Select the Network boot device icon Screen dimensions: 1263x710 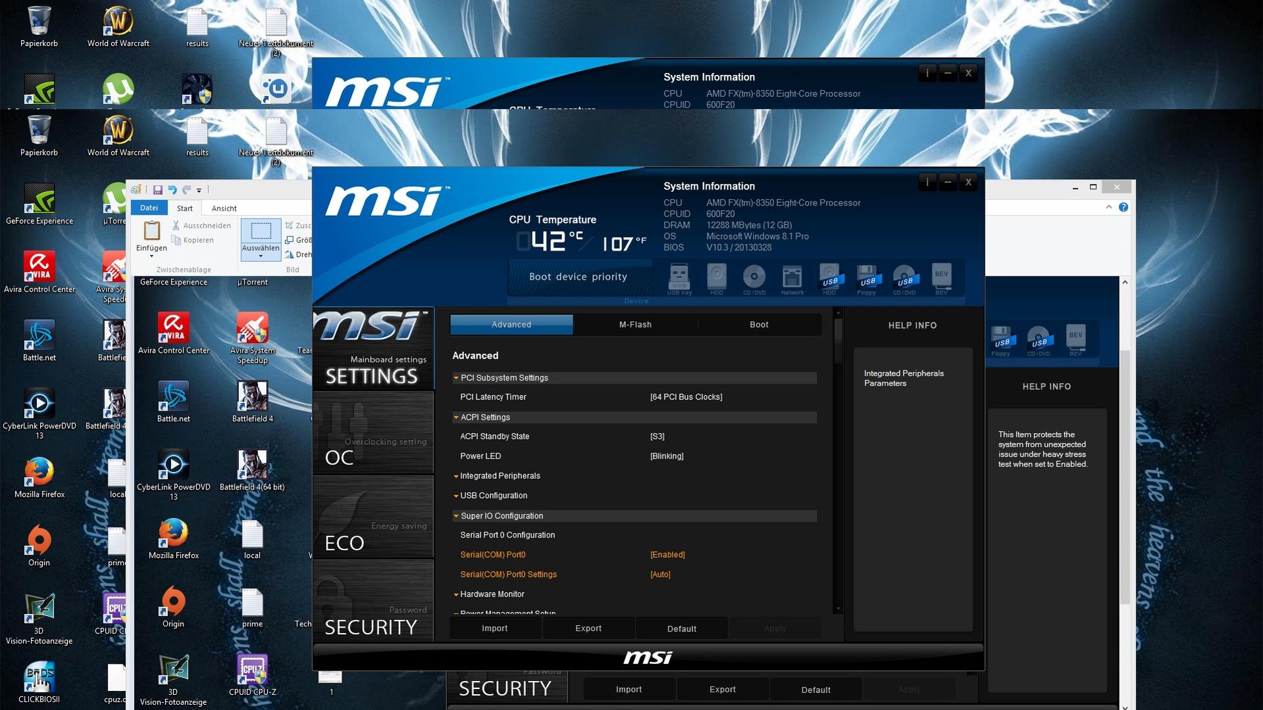(792, 279)
